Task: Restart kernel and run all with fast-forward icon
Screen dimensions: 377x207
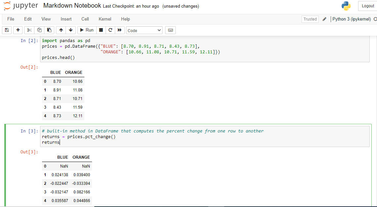Action: (120, 30)
